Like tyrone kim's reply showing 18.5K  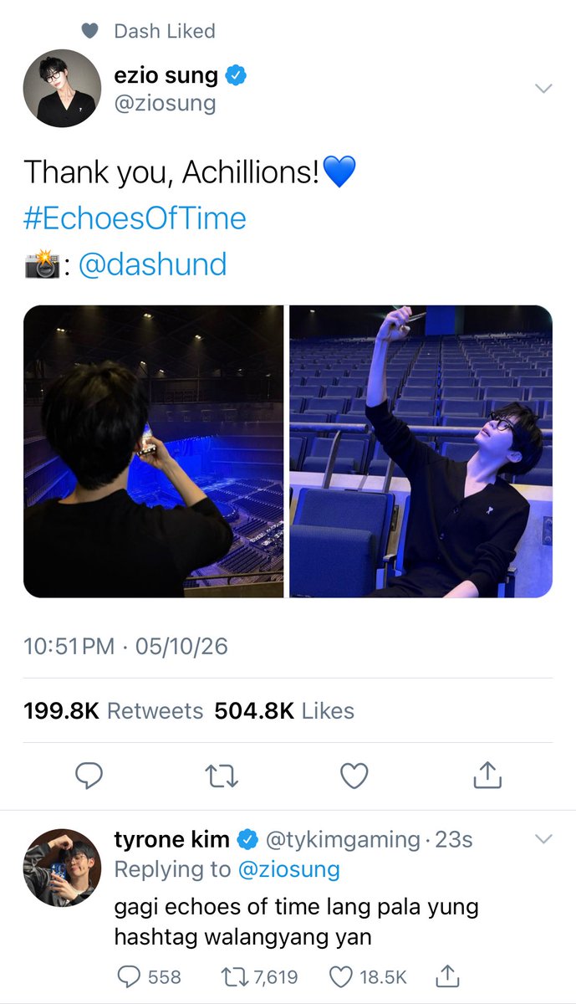367,976
